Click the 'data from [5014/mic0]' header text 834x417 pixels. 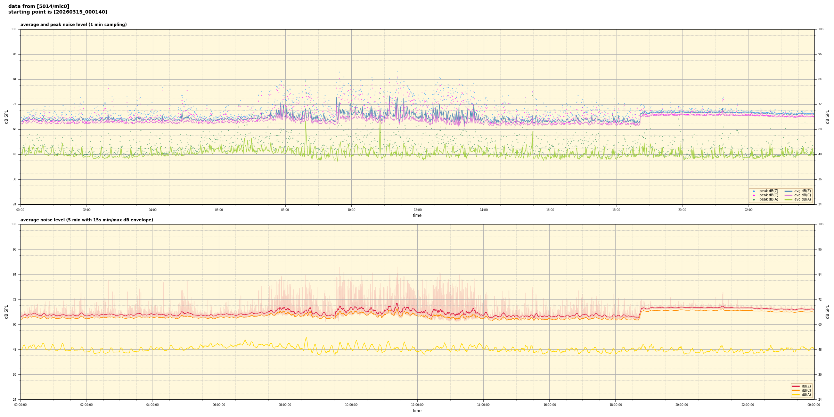pyautogui.click(x=39, y=6)
